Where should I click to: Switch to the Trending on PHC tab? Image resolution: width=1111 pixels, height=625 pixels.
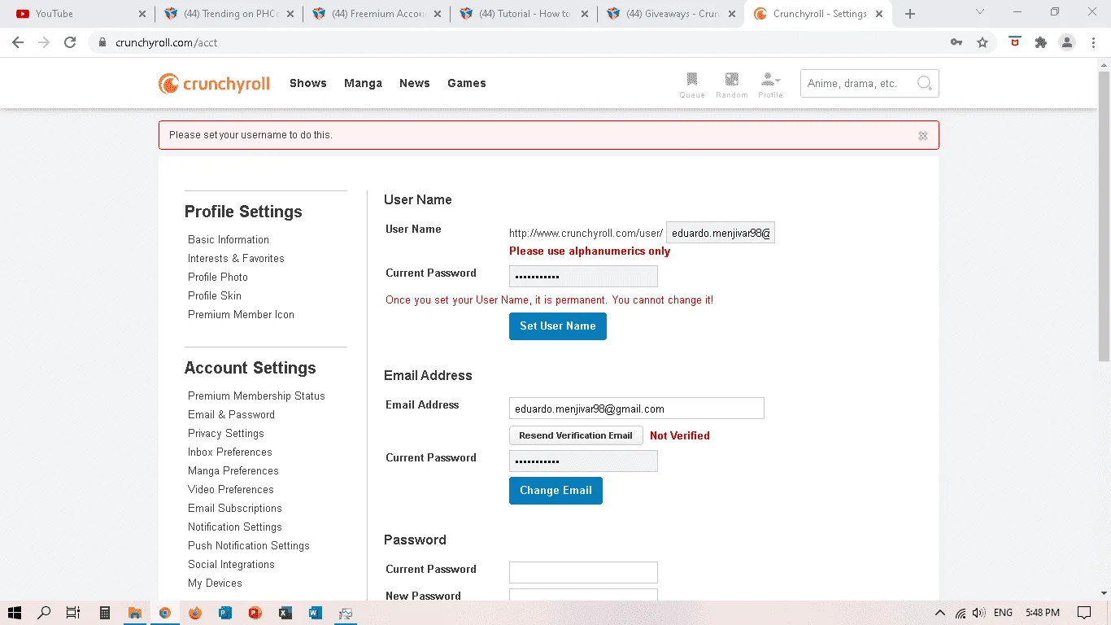(x=228, y=14)
